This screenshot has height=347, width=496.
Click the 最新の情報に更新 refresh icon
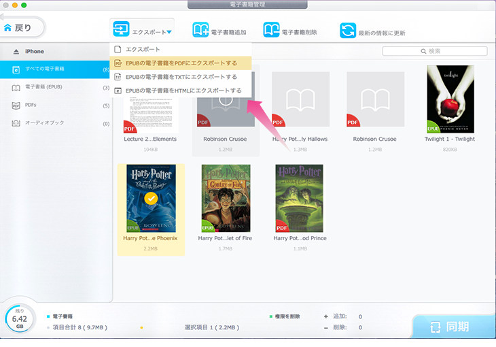click(x=348, y=31)
